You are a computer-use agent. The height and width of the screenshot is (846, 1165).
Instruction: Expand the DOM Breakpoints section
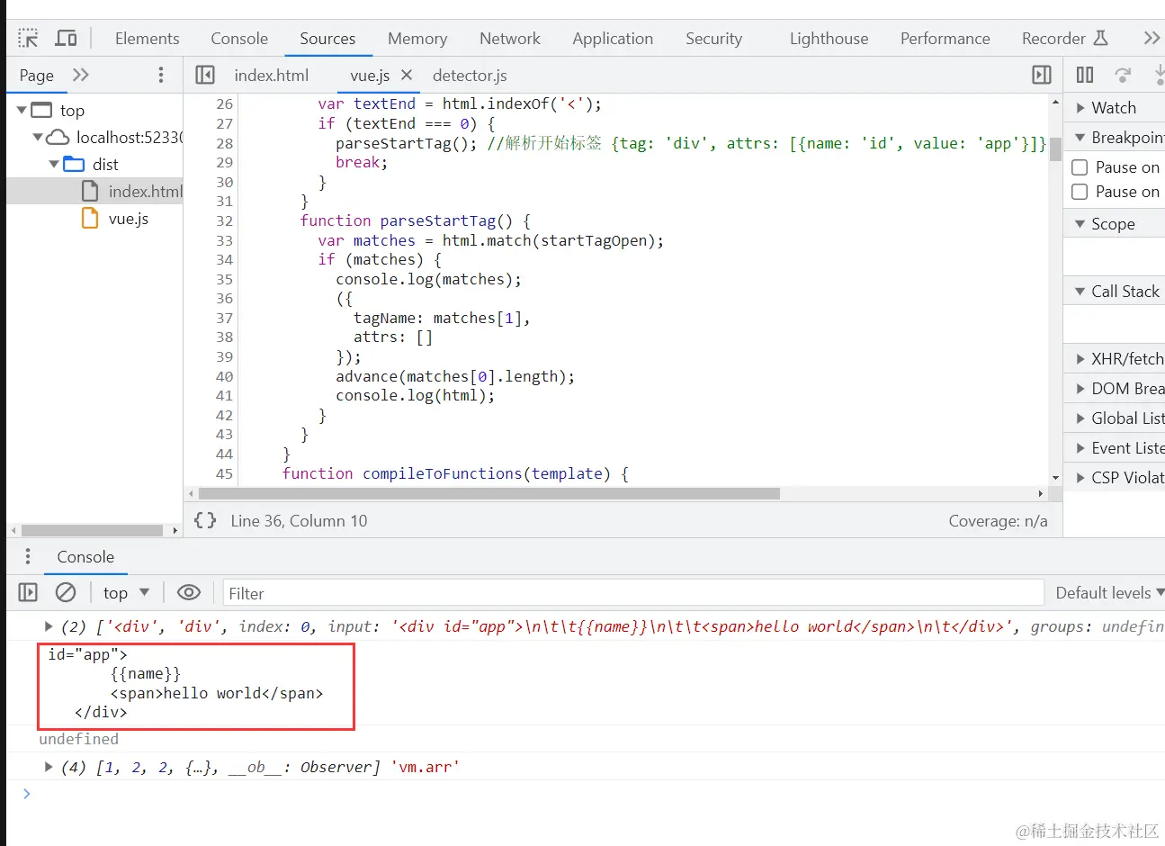[1080, 389]
